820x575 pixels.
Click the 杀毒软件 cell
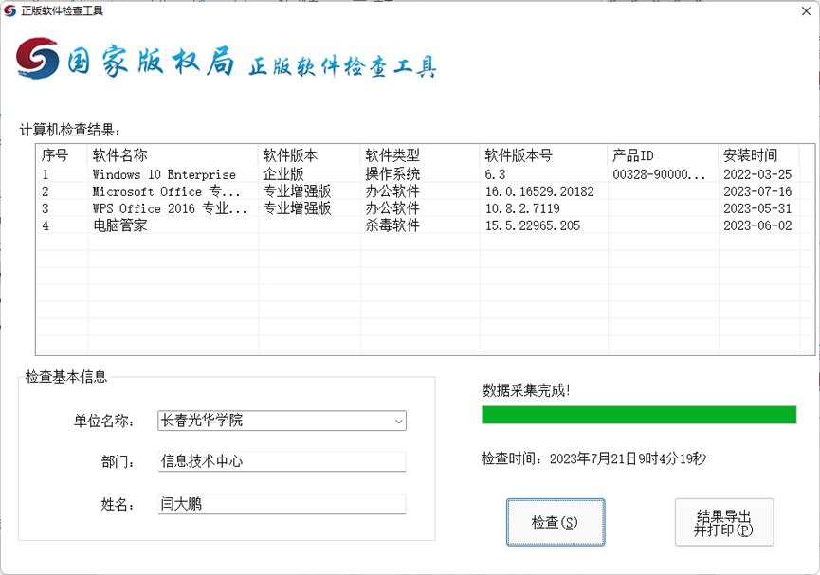tap(392, 225)
